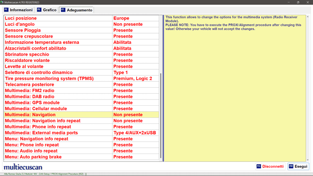Select the Sensore crepuscolare row

pyautogui.click(x=81, y=36)
